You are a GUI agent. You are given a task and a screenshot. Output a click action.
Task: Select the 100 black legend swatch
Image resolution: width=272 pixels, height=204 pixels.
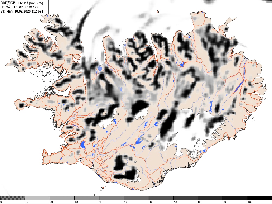pyautogui.click(x=259, y=198)
